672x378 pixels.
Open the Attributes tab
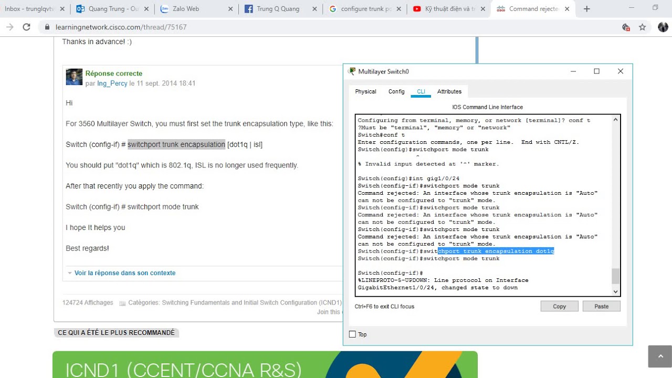click(x=449, y=91)
